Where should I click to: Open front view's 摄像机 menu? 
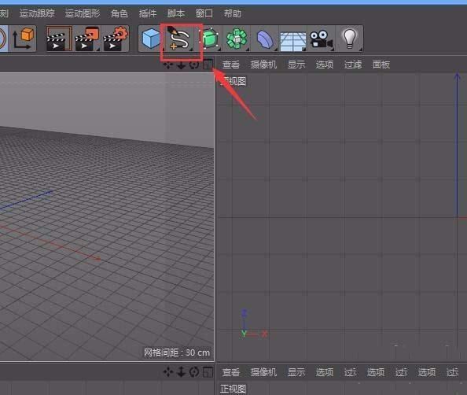[x=263, y=372]
